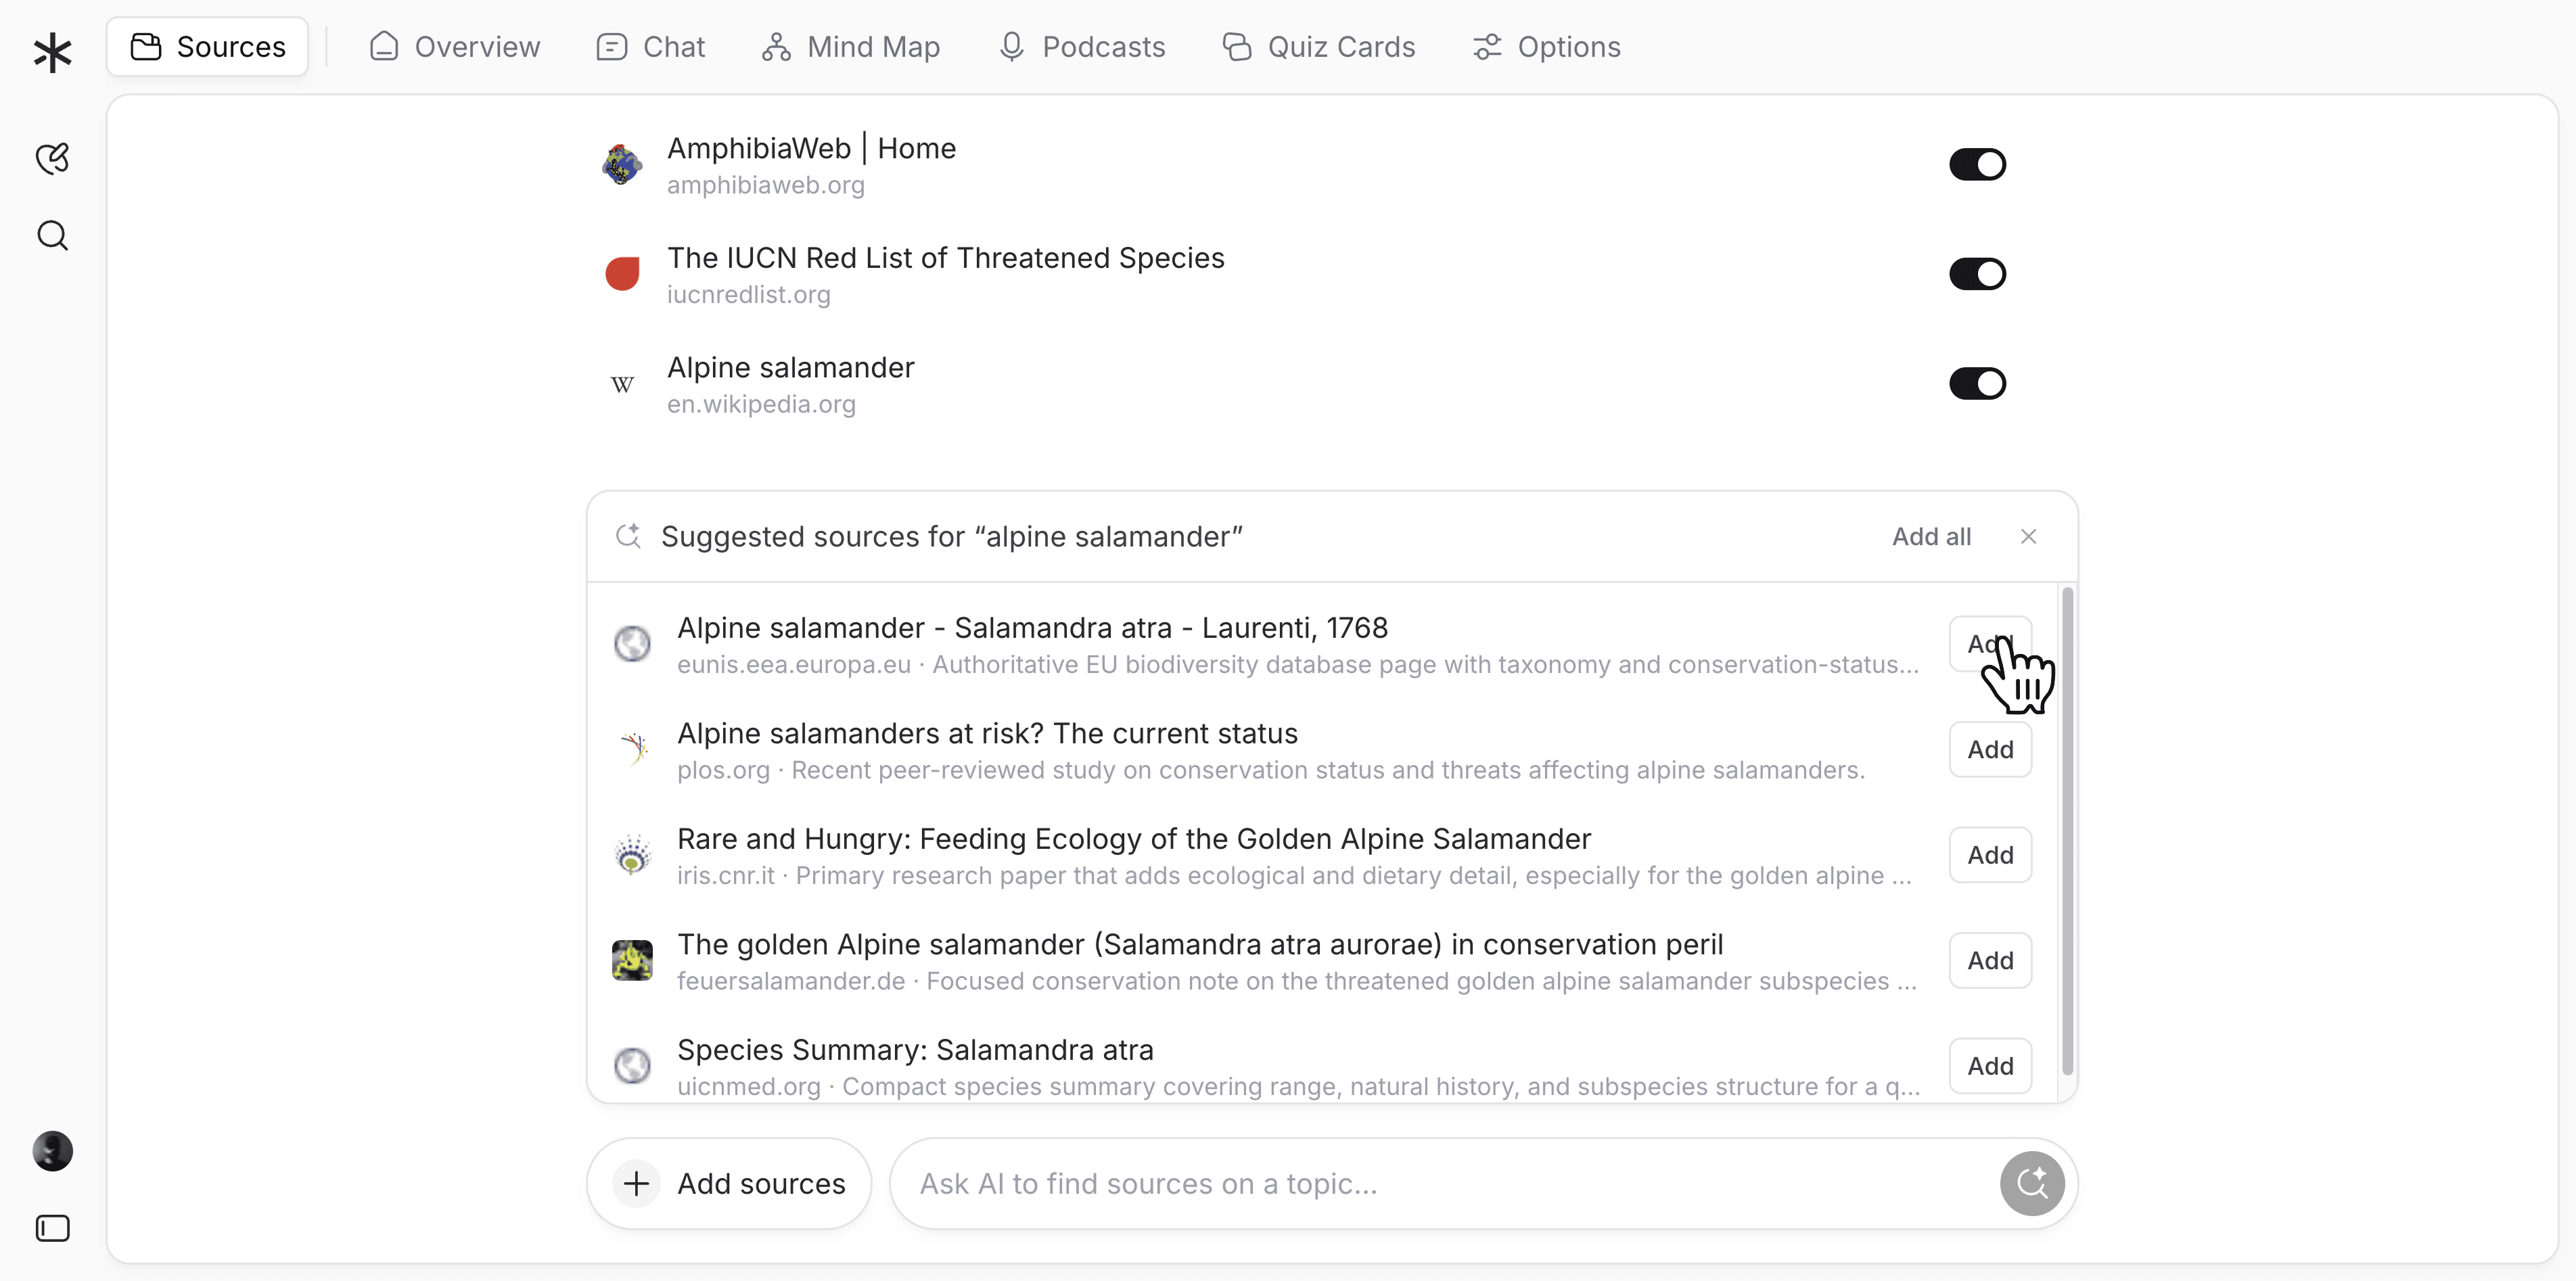
Task: Add the Species Summary Salamandra atra source
Action: (x=1990, y=1065)
